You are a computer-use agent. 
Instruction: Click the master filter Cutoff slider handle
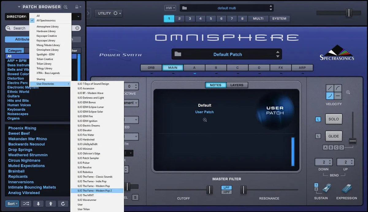tap(209, 190)
